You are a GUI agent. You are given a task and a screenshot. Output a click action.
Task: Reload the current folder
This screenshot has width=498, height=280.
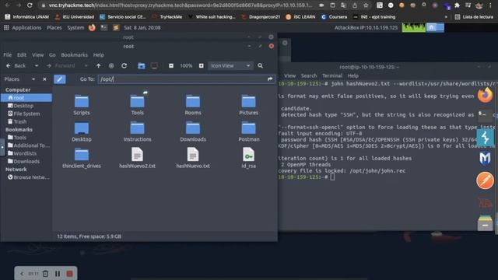[124, 65]
